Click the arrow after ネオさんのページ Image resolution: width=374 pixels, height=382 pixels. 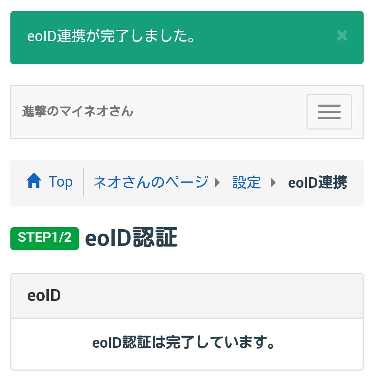217,182
